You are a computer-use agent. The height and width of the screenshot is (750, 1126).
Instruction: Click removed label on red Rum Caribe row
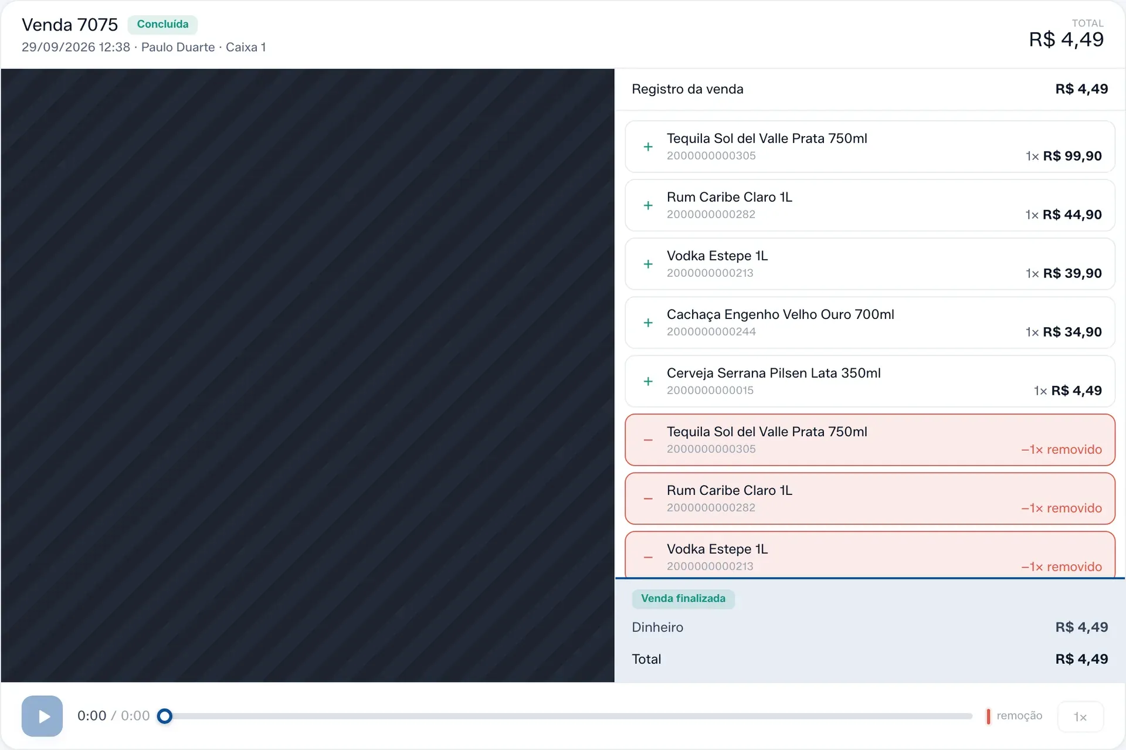tap(1061, 508)
